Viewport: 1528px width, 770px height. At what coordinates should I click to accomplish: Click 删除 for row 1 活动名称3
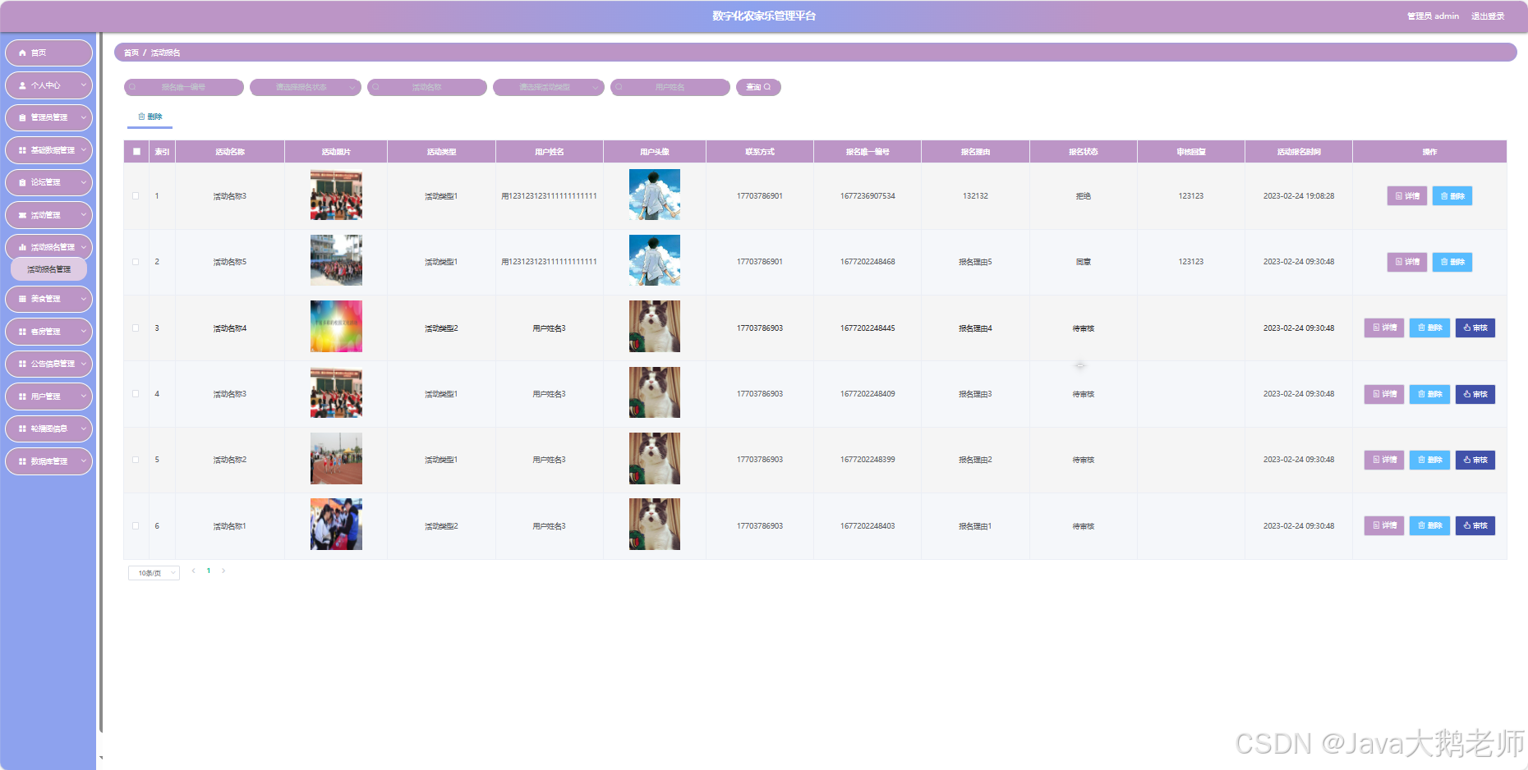click(x=1452, y=196)
